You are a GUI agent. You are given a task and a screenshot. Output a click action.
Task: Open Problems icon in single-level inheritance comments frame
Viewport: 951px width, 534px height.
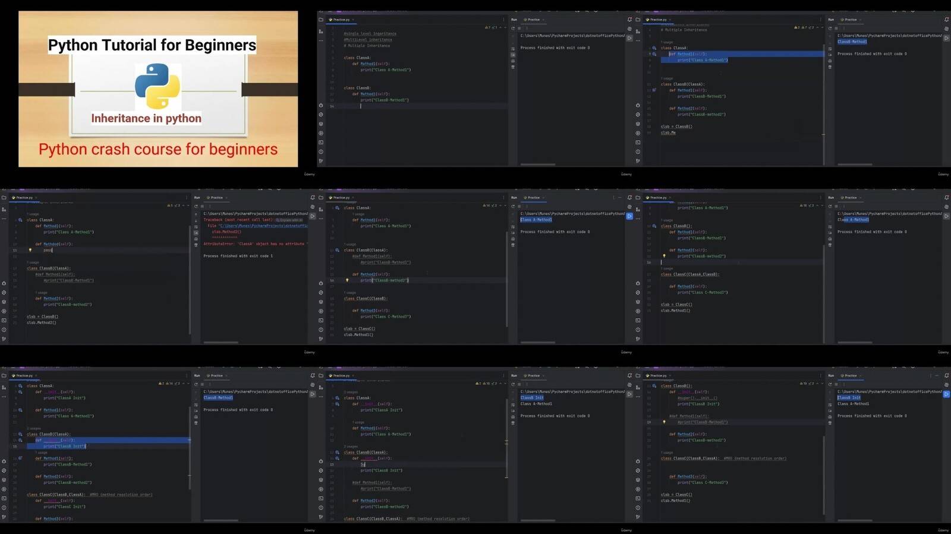[321, 151]
